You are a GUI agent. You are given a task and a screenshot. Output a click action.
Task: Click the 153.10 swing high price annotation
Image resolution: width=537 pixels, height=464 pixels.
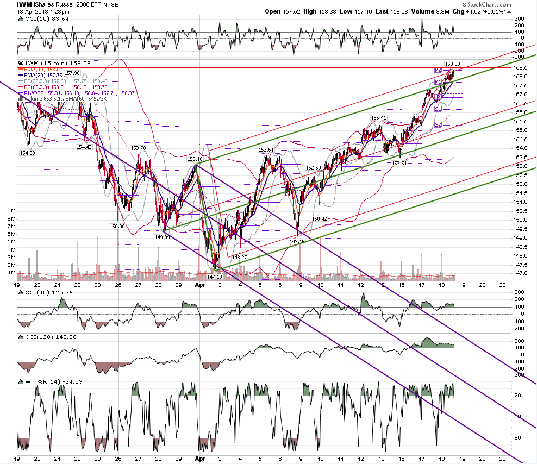point(195,159)
